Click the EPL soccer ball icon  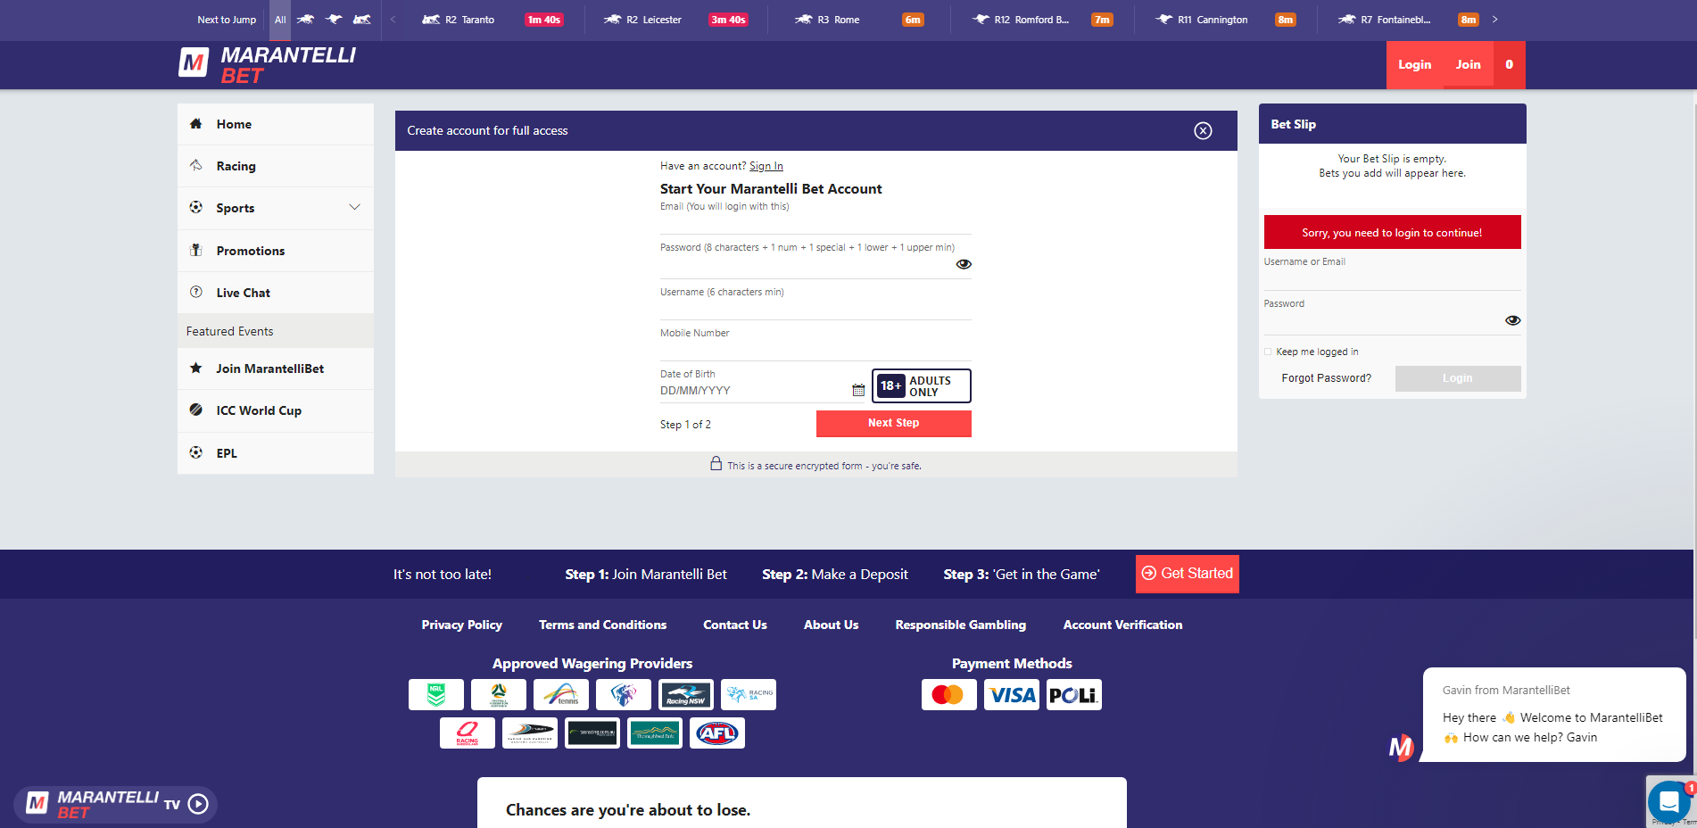point(196,452)
